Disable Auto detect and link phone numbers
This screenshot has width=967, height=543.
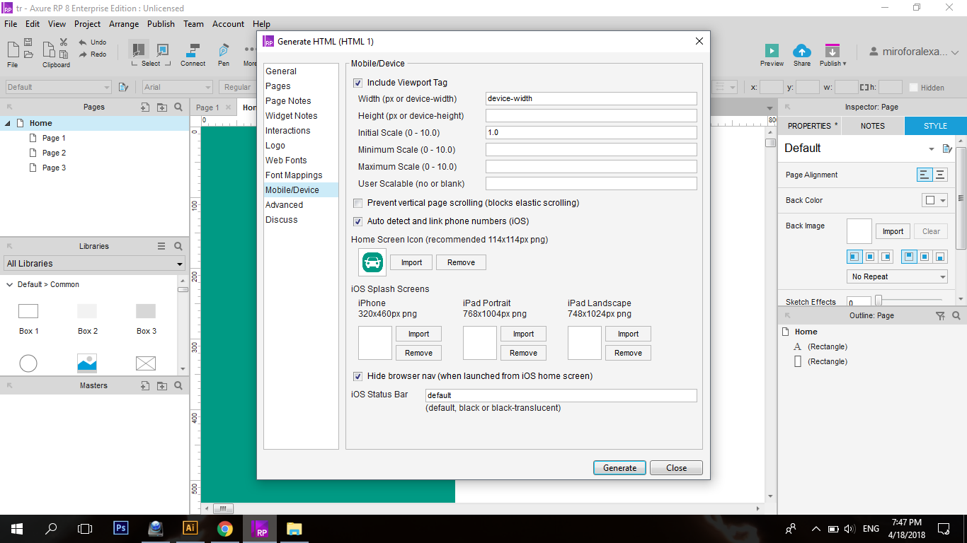click(358, 221)
